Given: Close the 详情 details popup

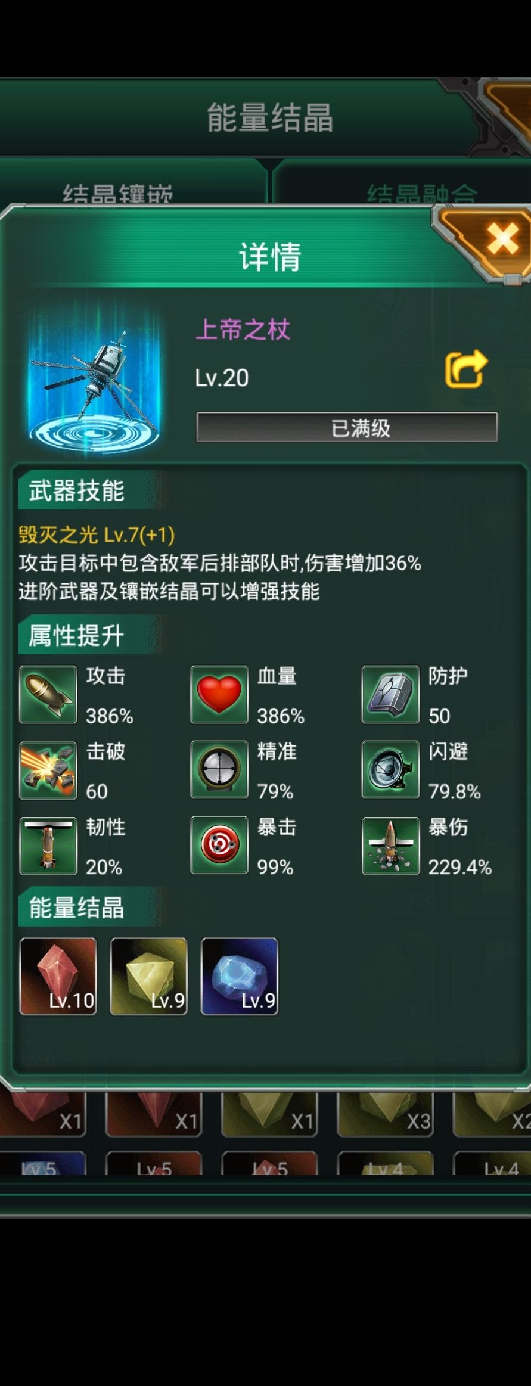Looking at the screenshot, I should click(x=502, y=240).
